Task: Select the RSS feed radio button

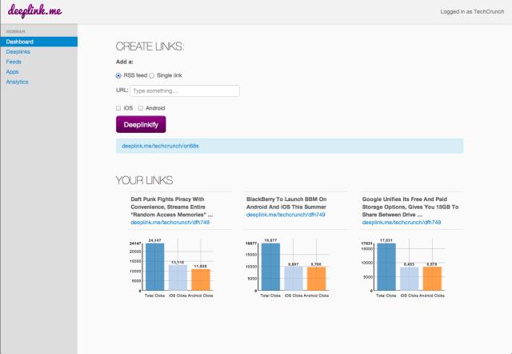Action: [118, 75]
